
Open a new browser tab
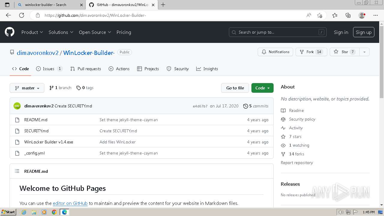click(x=163, y=4)
